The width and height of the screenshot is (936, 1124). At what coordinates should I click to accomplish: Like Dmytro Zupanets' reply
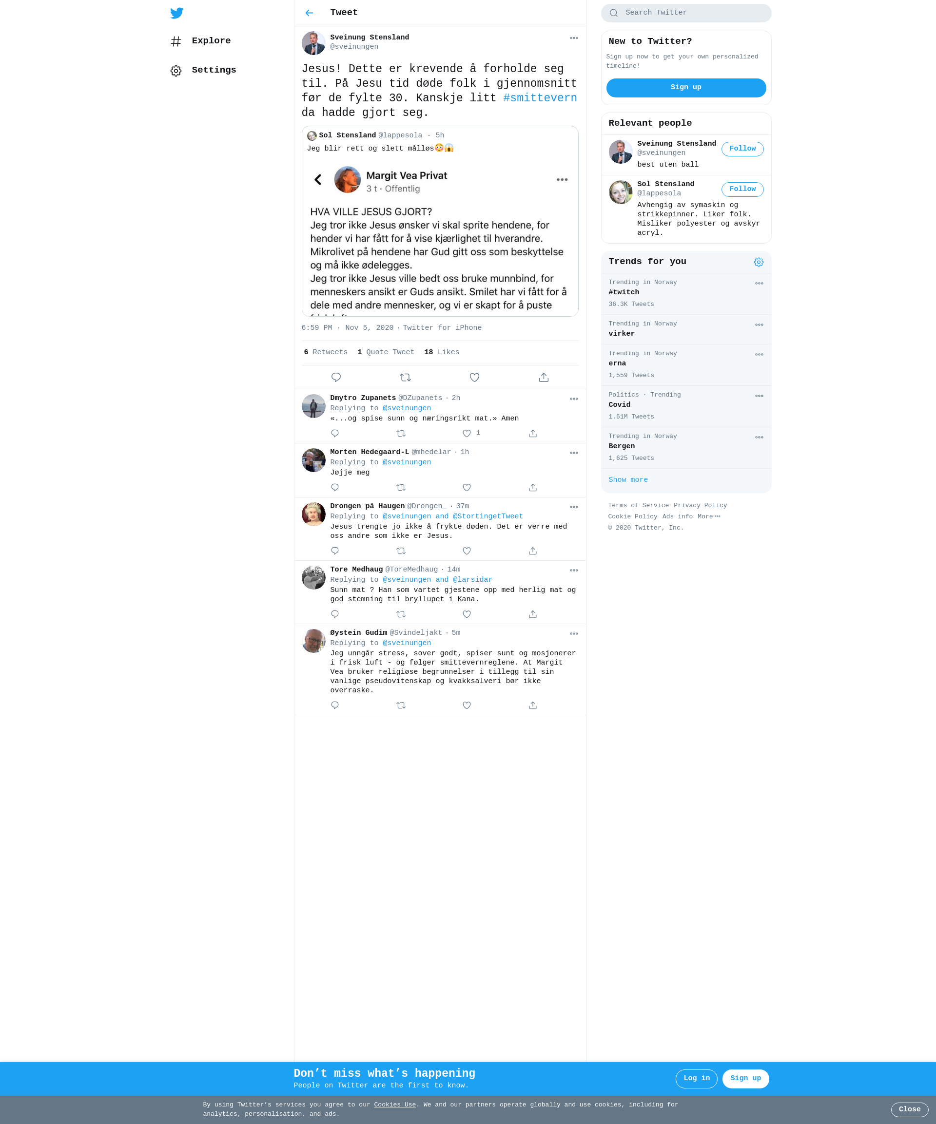point(467,434)
